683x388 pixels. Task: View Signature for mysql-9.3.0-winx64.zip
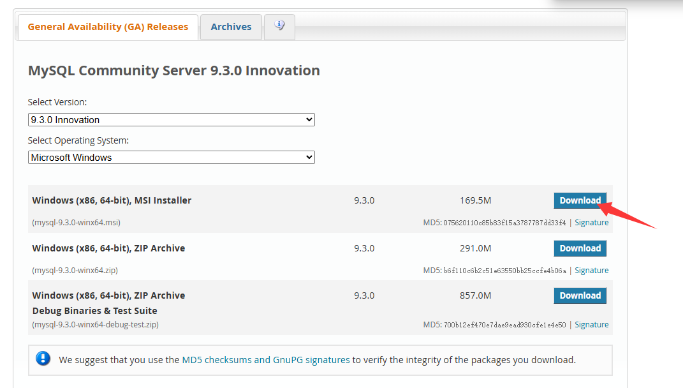click(591, 271)
